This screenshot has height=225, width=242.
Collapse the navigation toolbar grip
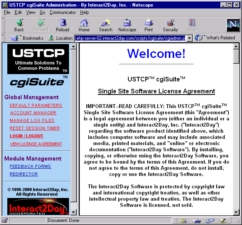[x=3, y=25]
